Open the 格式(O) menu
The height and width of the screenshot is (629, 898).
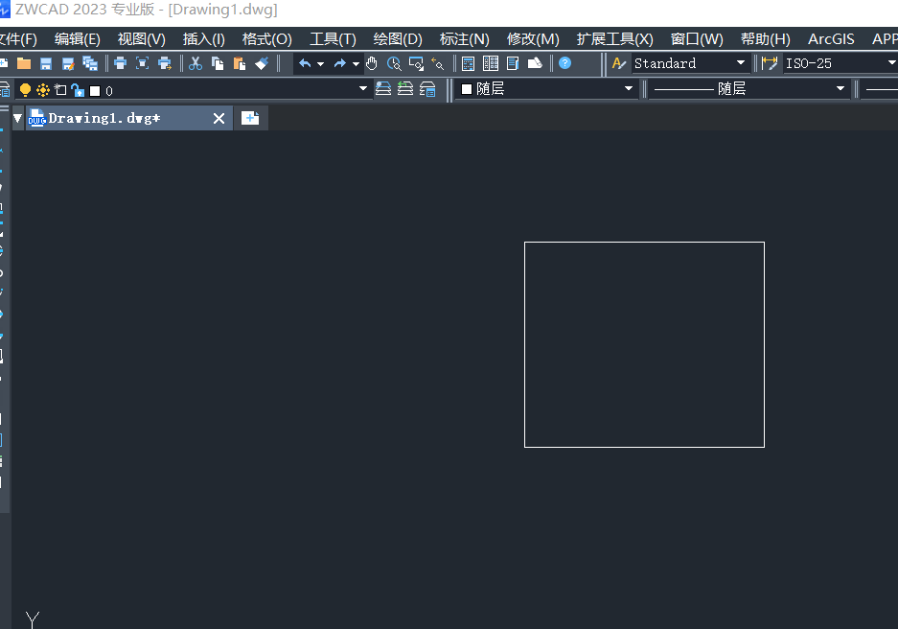(266, 39)
